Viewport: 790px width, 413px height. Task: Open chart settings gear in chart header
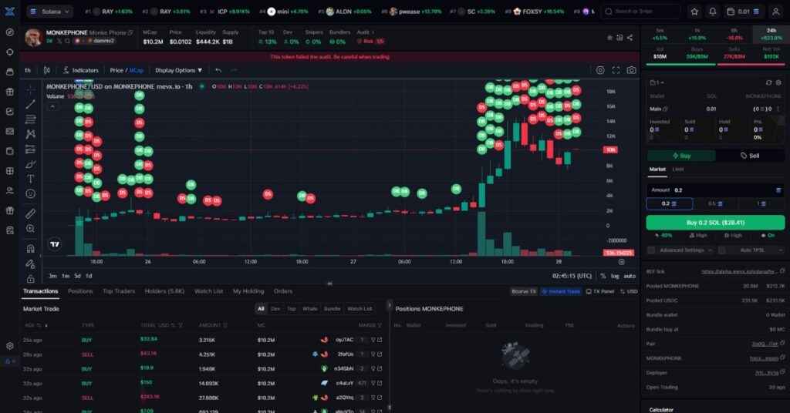point(600,70)
